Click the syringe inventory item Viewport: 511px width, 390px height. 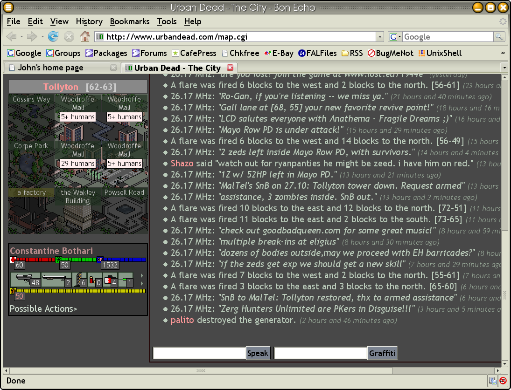click(125, 280)
